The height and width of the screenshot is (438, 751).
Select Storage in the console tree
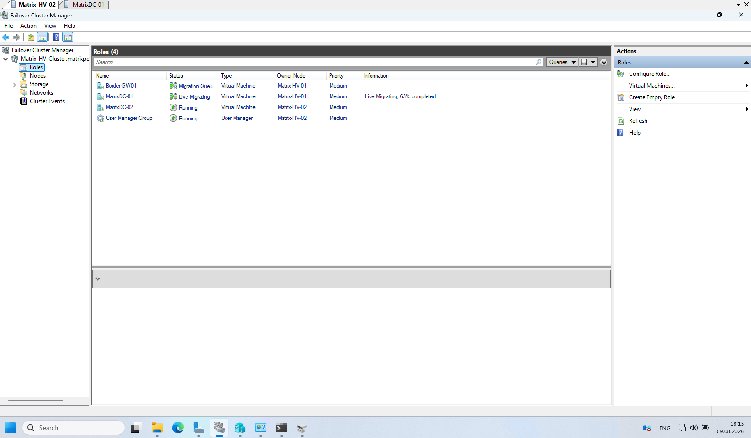39,84
